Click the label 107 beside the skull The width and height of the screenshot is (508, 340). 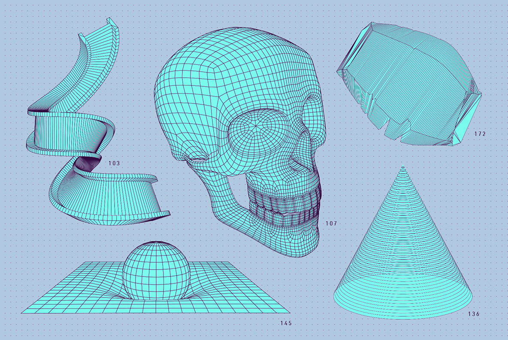pos(331,224)
